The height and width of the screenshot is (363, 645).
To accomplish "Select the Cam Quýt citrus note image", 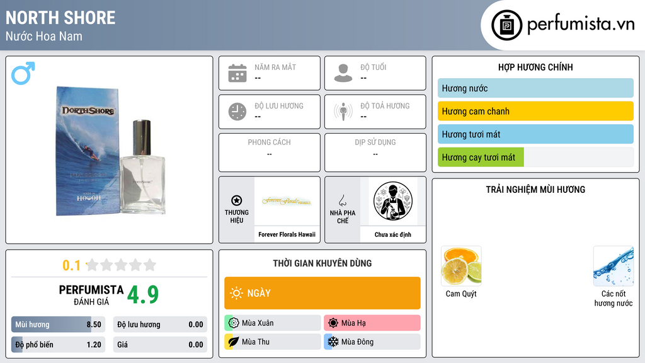I will point(461,266).
